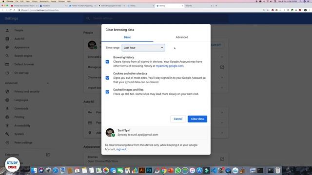Open Privacy and security in sidebar

pyautogui.click(x=27, y=91)
